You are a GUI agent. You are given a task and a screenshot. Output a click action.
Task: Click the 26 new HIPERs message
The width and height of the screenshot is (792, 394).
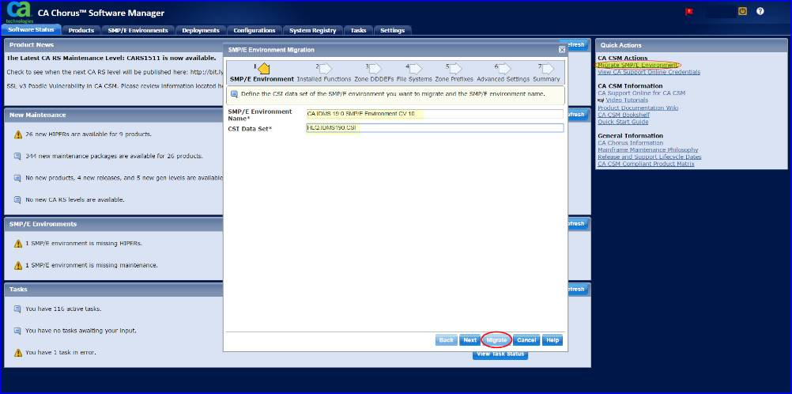(x=89, y=134)
